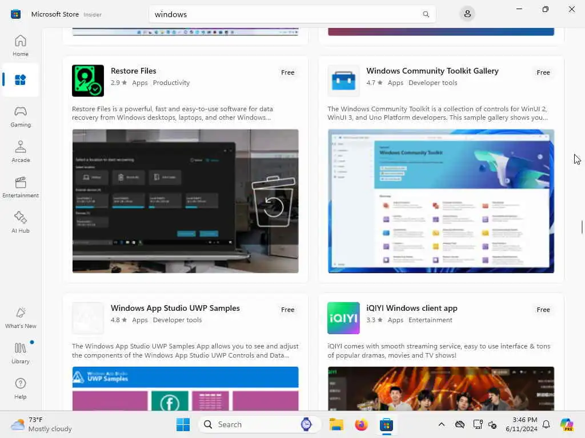Image resolution: width=585 pixels, height=438 pixels.
Task: Open the Home page in sidebar
Action: pyautogui.click(x=20, y=46)
